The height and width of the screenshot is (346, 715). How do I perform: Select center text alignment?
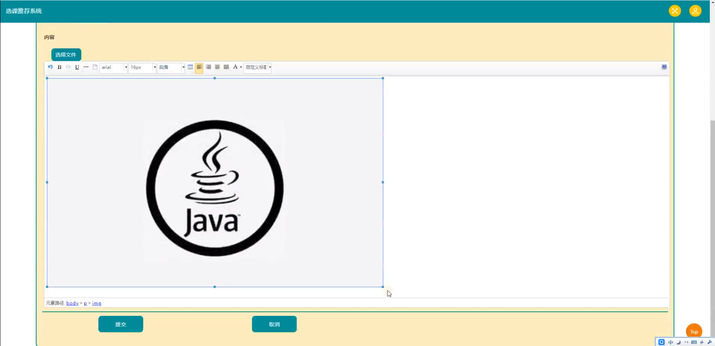tap(217, 67)
